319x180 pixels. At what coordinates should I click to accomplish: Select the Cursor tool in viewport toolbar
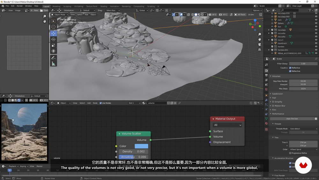53,27
